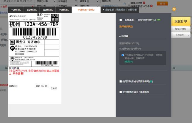Click the 收 recipient pin icon on waybill
The image size is (192, 123).
click(x=12, y=49)
